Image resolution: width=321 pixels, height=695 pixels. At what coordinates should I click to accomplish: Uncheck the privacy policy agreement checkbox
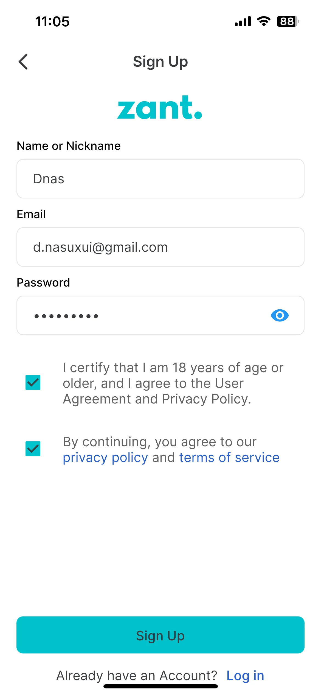[x=33, y=449]
